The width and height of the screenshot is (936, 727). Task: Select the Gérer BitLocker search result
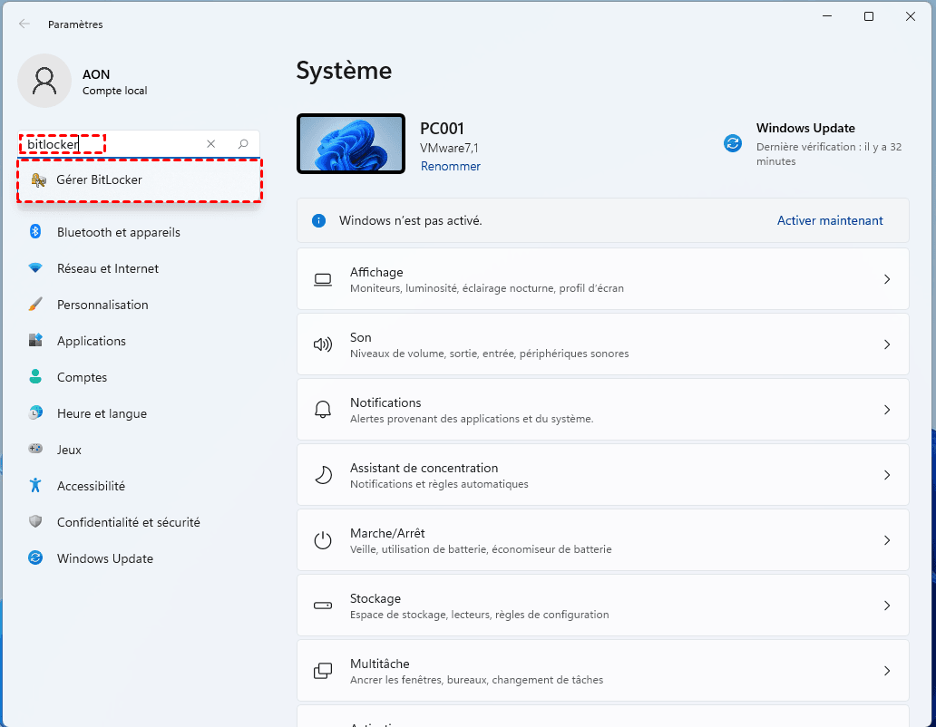pos(100,180)
